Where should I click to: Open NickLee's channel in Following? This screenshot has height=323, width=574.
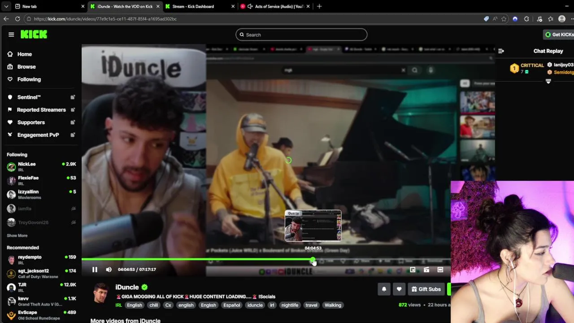click(41, 167)
